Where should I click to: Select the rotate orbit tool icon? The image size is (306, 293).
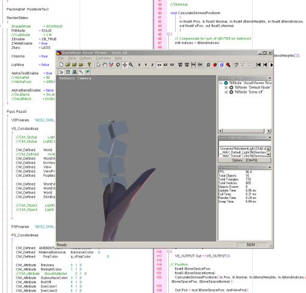[x=118, y=65]
